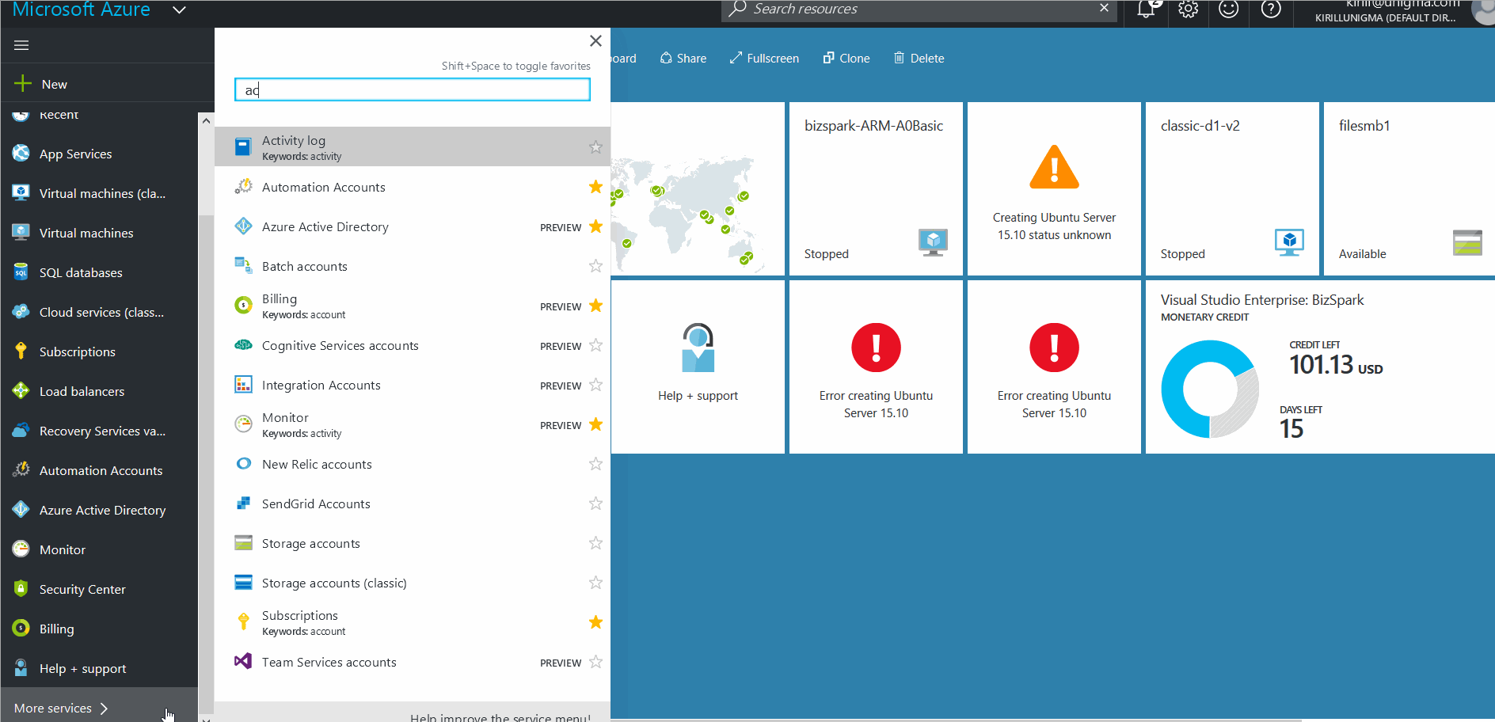This screenshot has height=722, width=1495.
Task: Favorite the Activity log service star
Action: [595, 147]
